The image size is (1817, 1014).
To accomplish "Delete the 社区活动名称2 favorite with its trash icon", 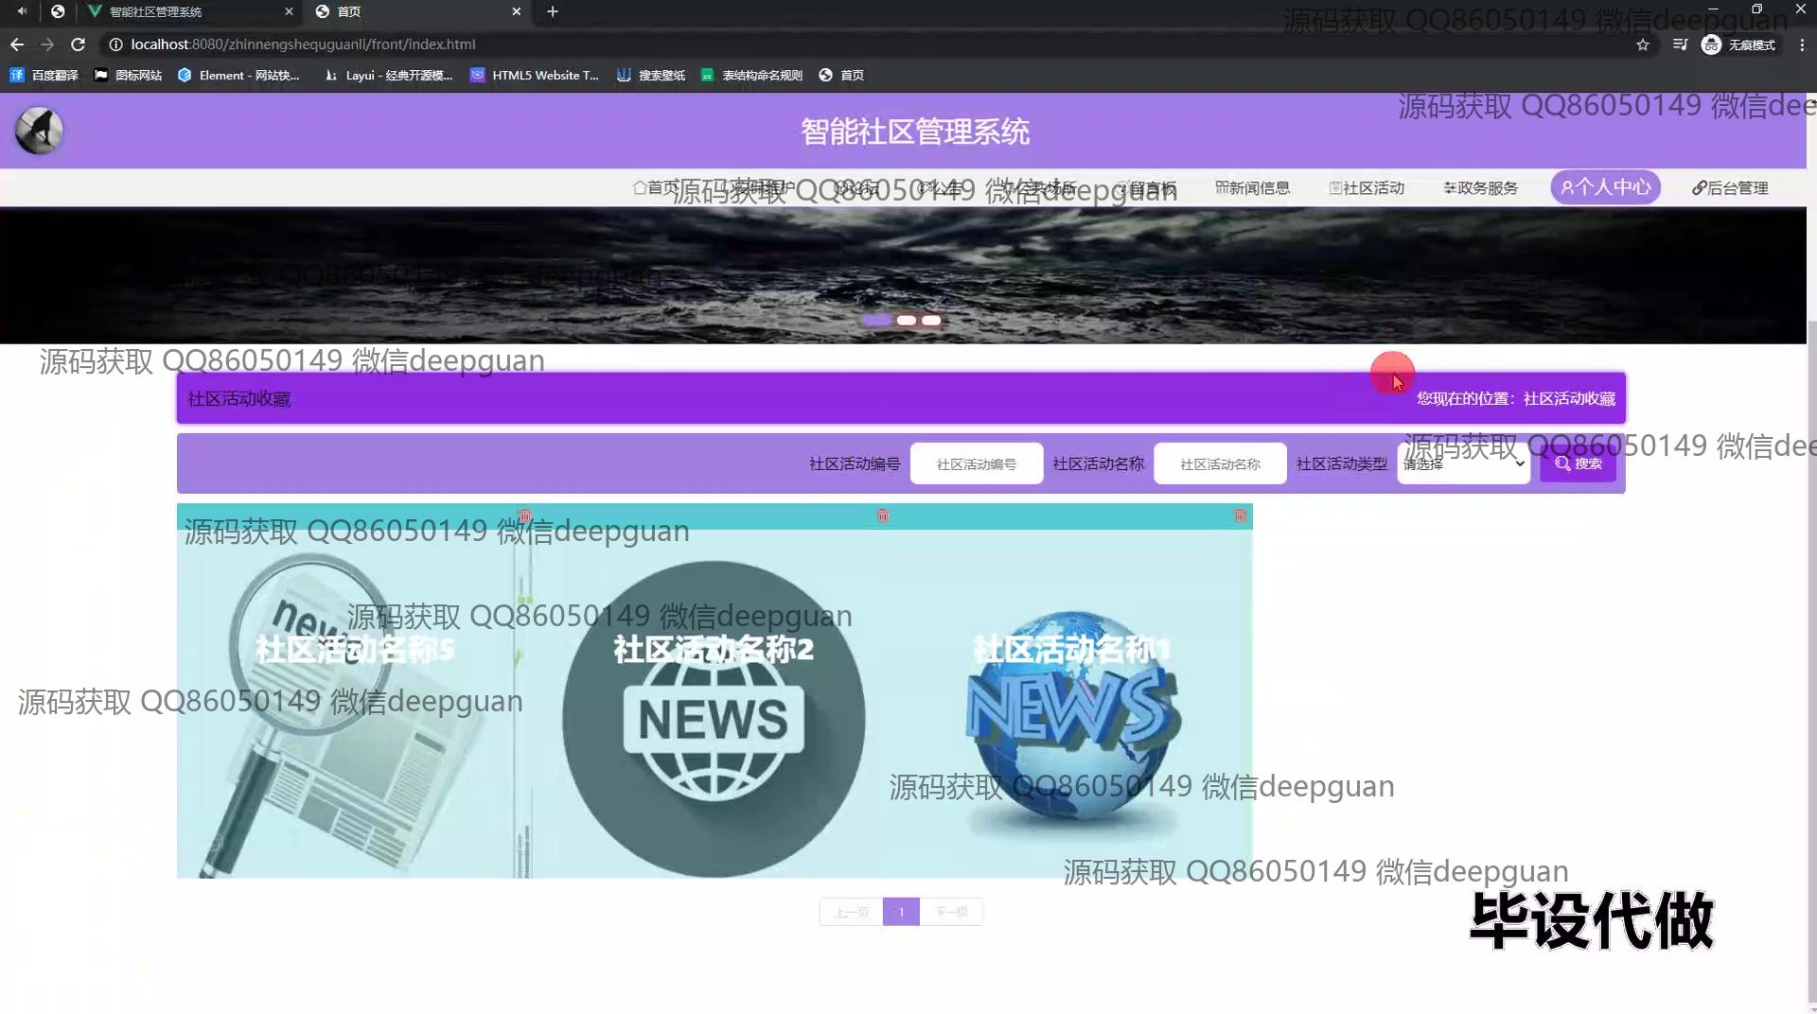I will tap(883, 516).
